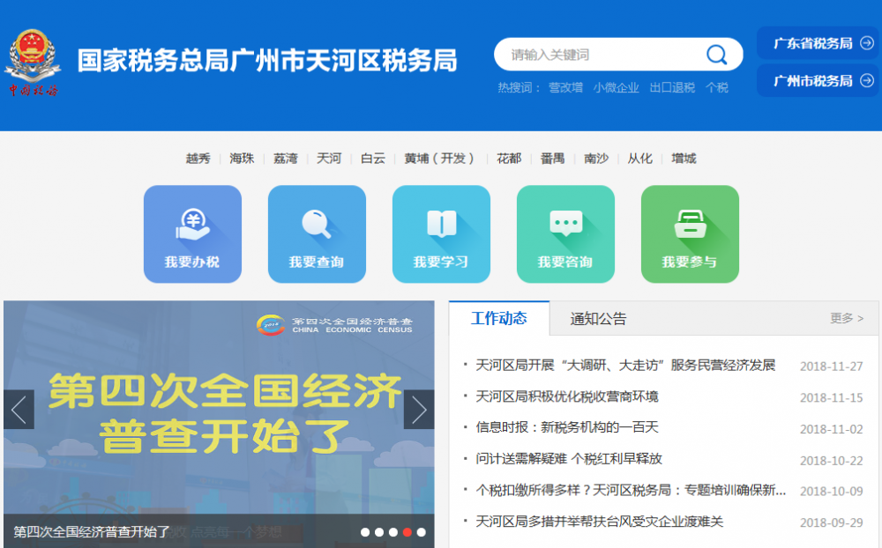Click the 我要学习 learning icon

[x=441, y=233]
